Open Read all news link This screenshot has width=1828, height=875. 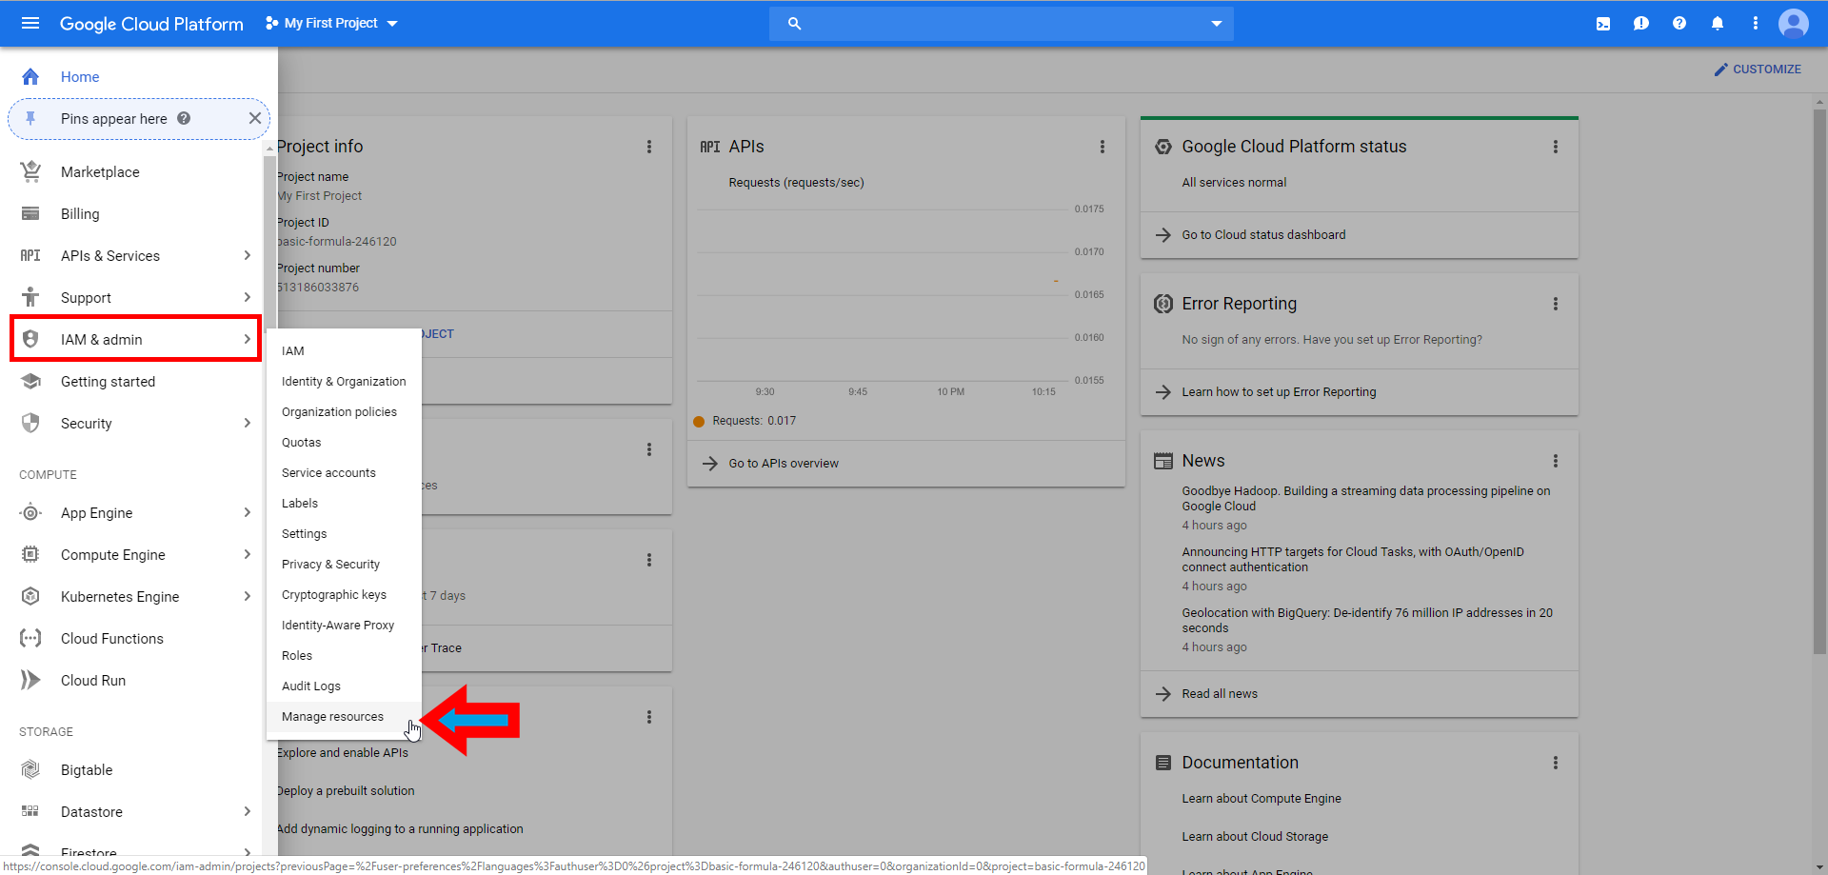[1220, 694]
